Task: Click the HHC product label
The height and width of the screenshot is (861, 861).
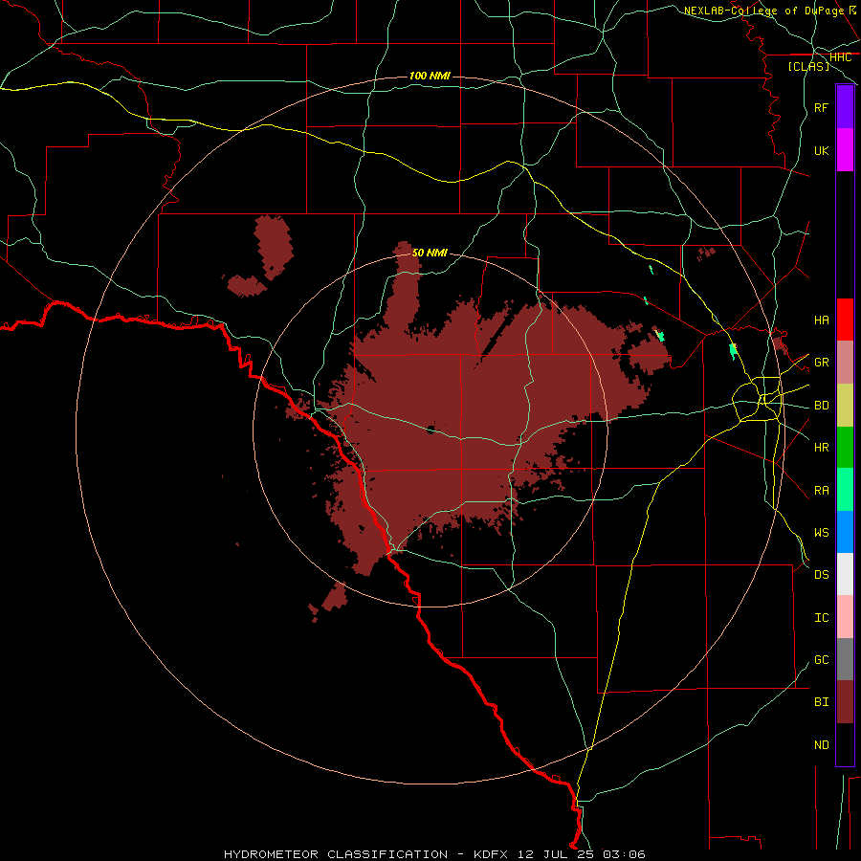Action: coord(840,56)
